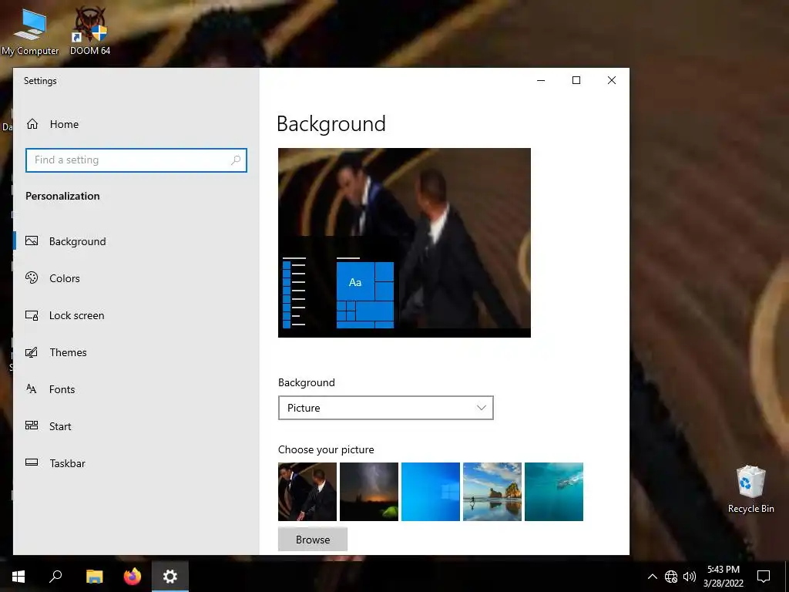Choose the night sky Milky Way picture
The image size is (789, 592).
(x=369, y=492)
